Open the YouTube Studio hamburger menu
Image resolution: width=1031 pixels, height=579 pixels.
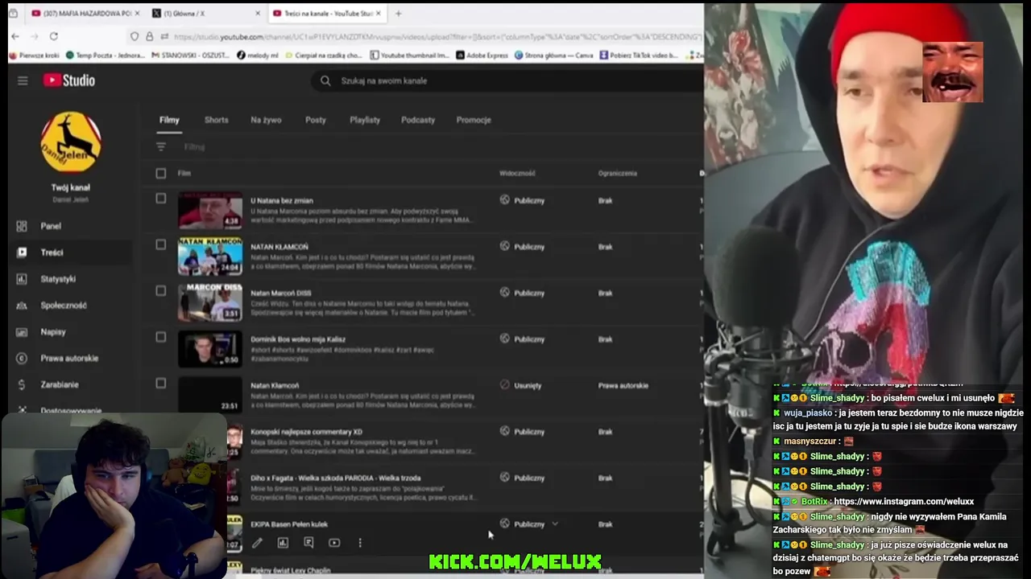pos(23,80)
